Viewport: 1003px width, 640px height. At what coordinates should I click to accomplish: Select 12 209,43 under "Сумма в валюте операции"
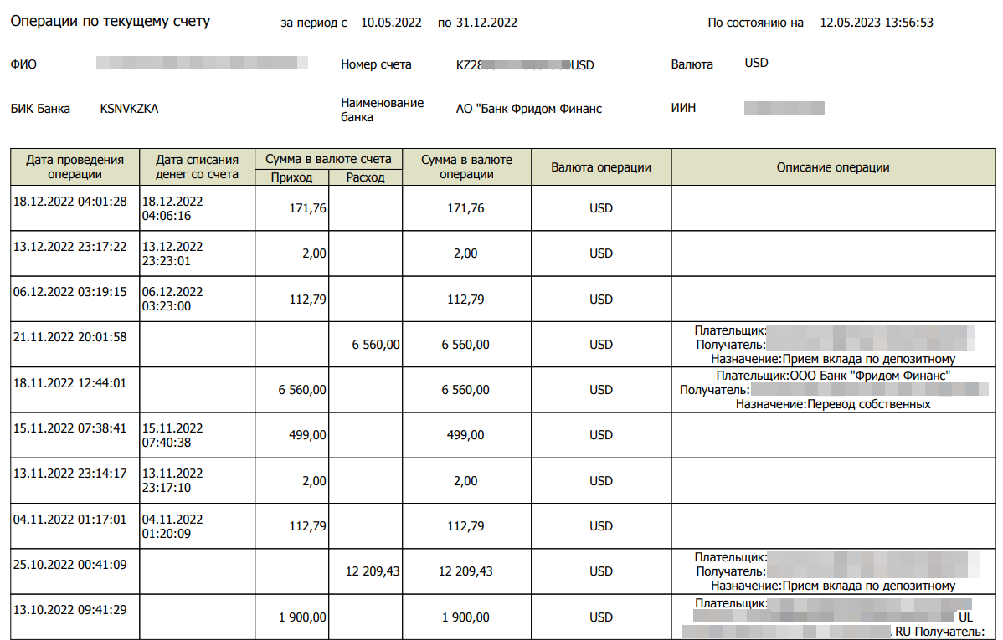pos(465,571)
